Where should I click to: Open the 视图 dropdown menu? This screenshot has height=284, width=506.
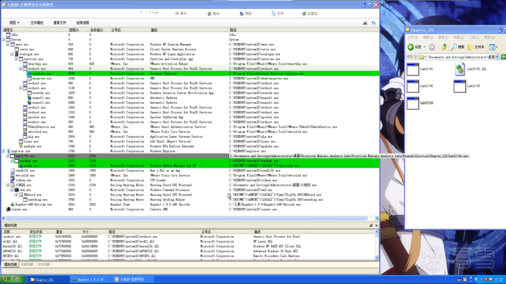[14, 23]
